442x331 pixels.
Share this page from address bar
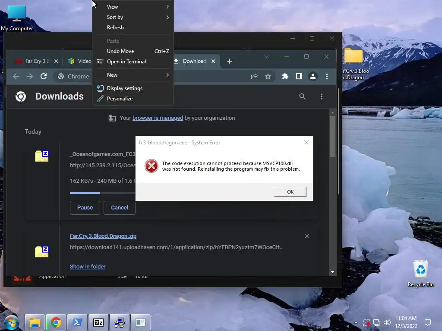[254, 76]
